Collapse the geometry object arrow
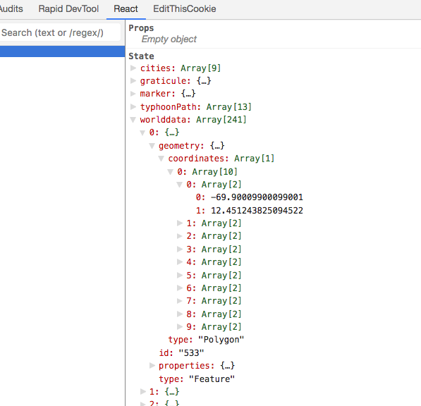Image resolution: width=421 pixels, height=406 pixels. (x=152, y=146)
